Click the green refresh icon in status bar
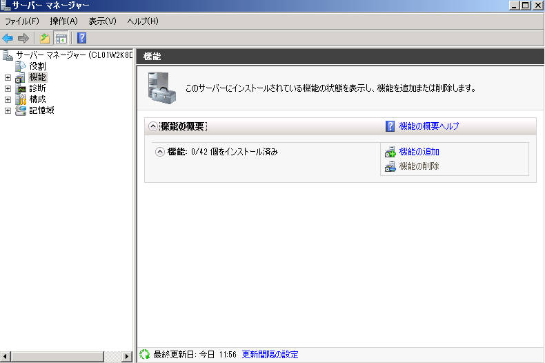The image size is (545, 363). [145, 354]
